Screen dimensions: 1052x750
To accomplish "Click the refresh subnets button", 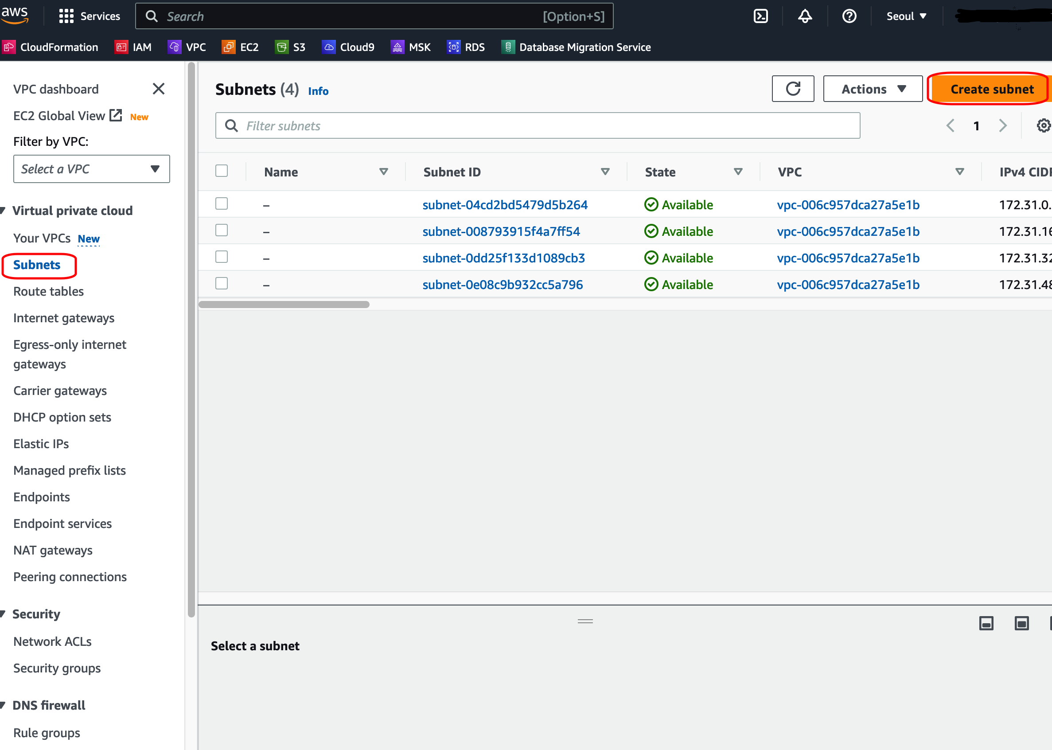I will 793,89.
